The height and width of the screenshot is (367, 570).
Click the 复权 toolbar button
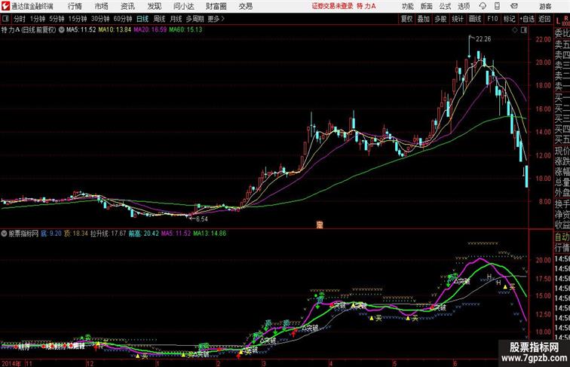pyautogui.click(x=407, y=19)
